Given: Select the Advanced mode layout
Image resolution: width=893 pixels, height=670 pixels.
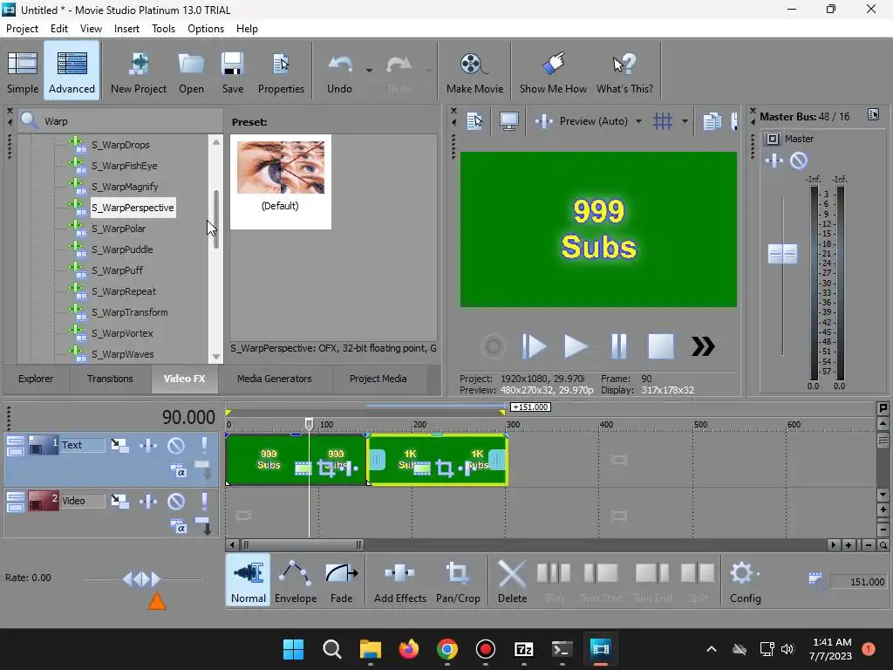Looking at the screenshot, I should tap(72, 72).
